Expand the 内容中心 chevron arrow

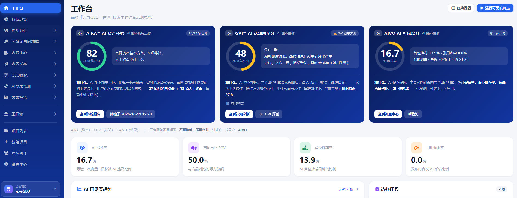pos(55,53)
